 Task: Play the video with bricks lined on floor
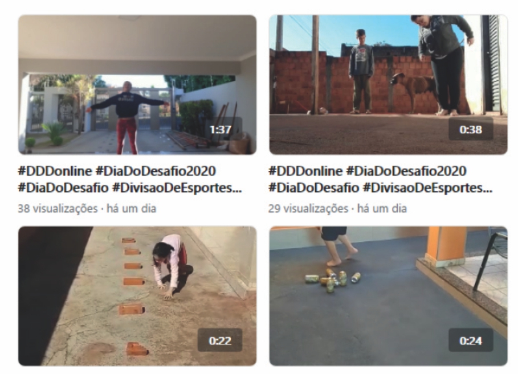pos(137,296)
